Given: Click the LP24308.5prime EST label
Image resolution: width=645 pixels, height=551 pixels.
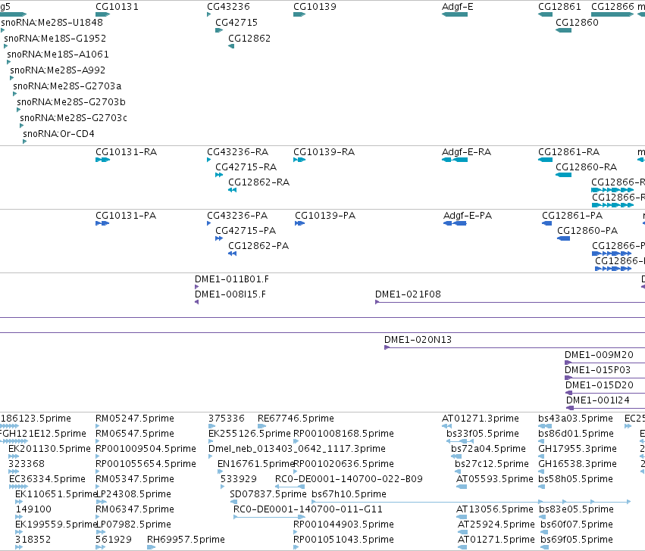Looking at the screenshot, I should [x=133, y=494].
